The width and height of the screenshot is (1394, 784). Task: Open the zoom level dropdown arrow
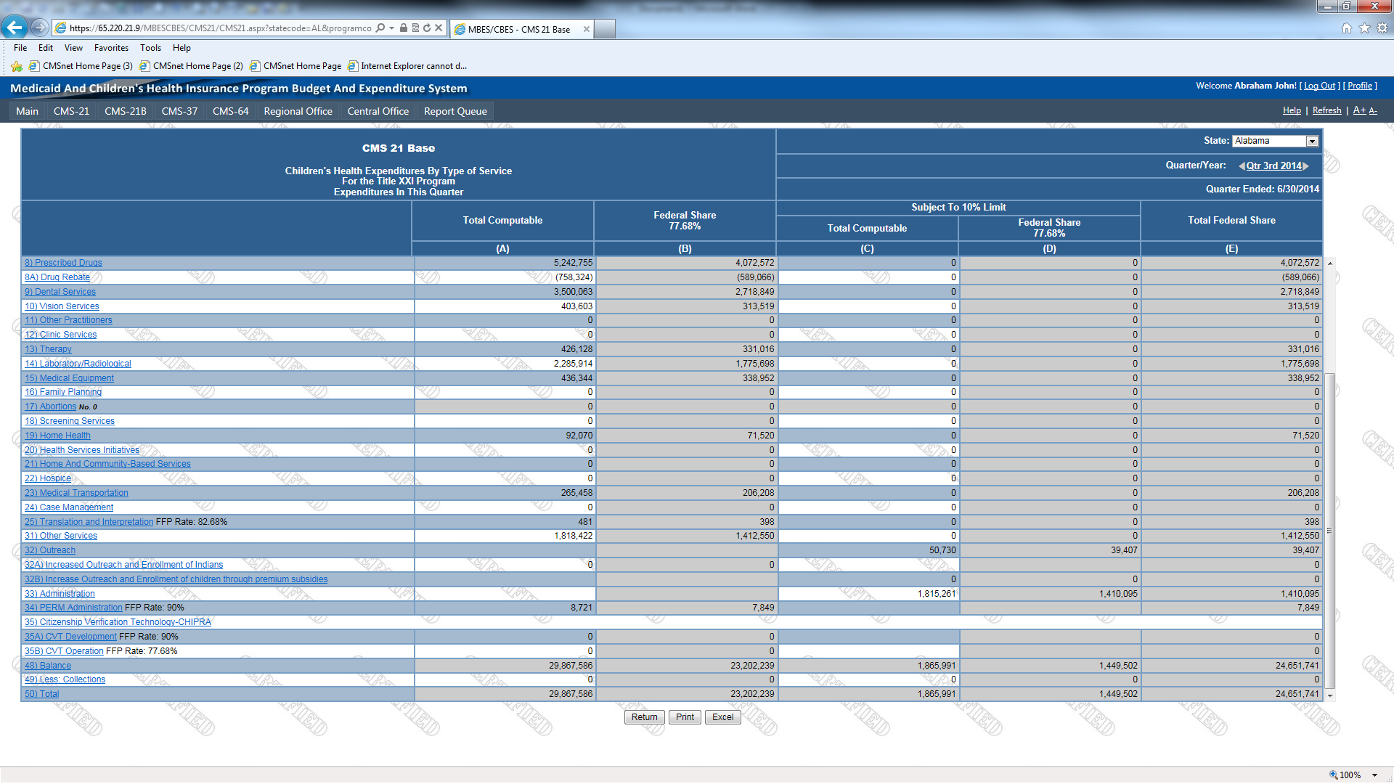[1375, 775]
